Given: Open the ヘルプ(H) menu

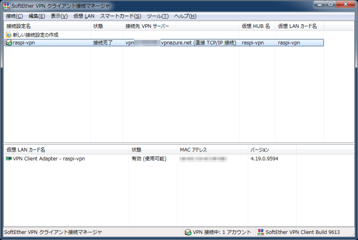Looking at the screenshot, I should click(x=185, y=16).
